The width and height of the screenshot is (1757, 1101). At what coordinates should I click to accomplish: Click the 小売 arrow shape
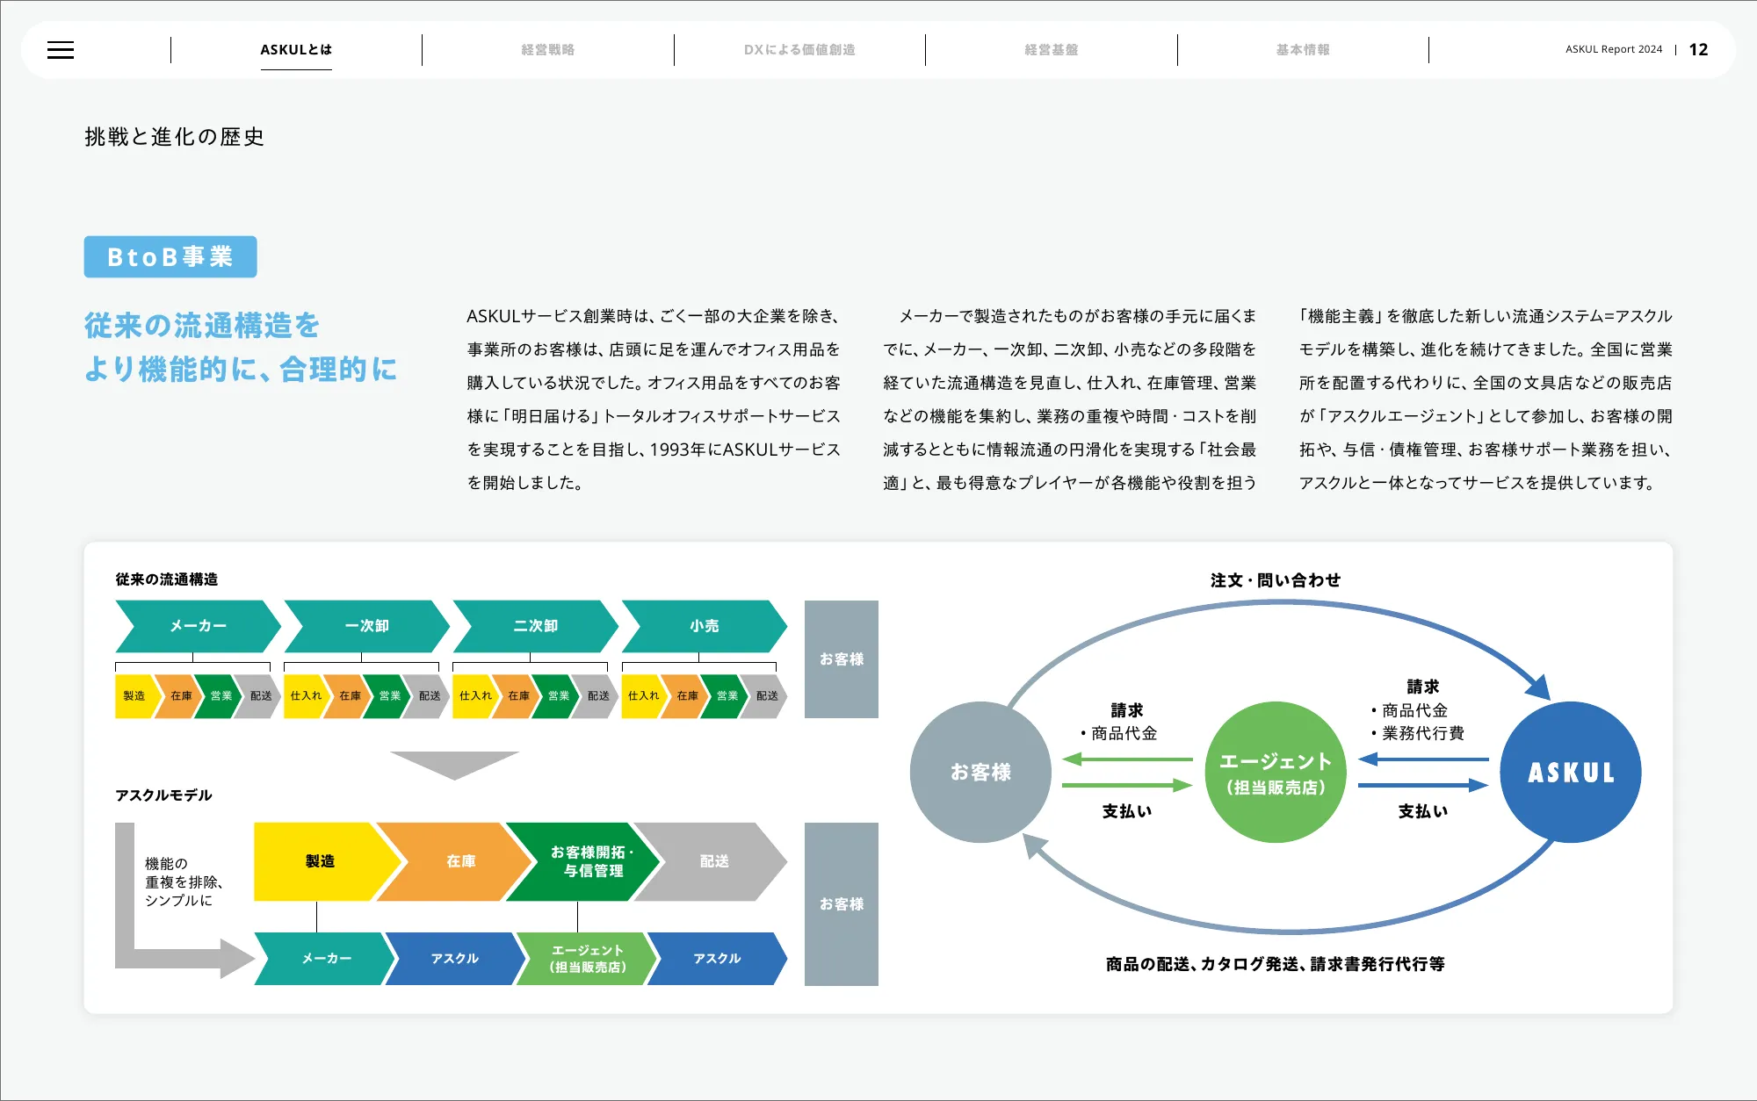click(x=705, y=626)
